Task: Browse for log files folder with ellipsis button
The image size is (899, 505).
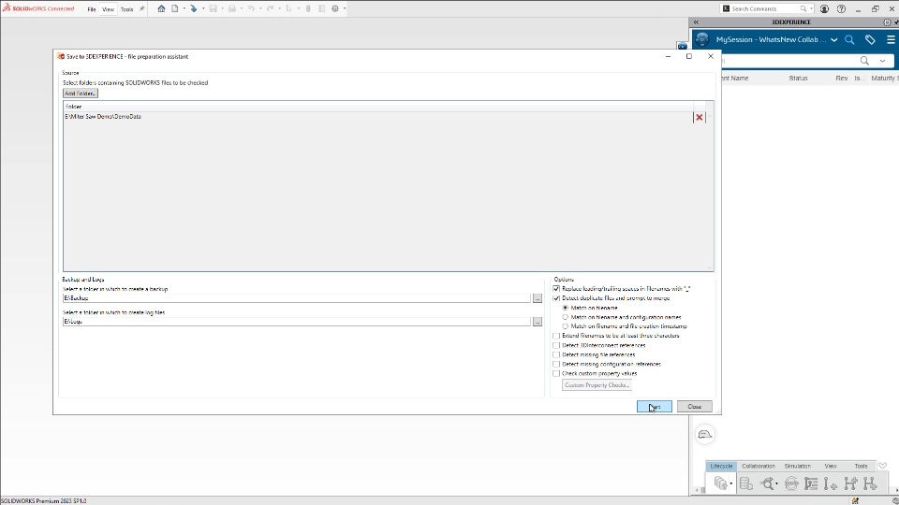Action: (538, 322)
